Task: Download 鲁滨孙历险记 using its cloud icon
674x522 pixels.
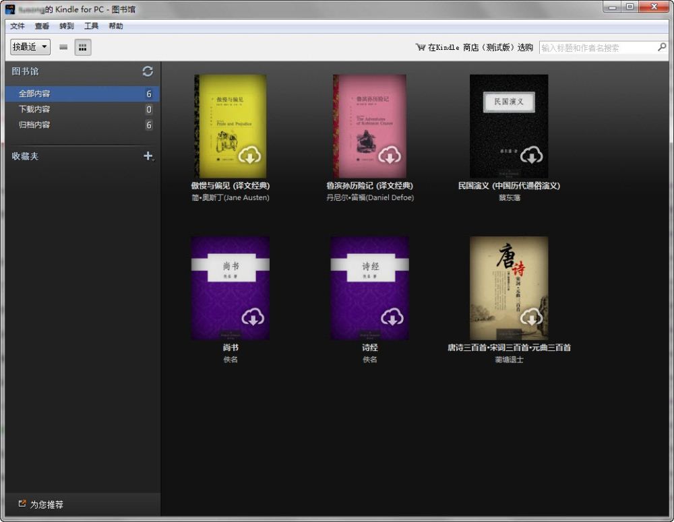Action: [x=390, y=156]
